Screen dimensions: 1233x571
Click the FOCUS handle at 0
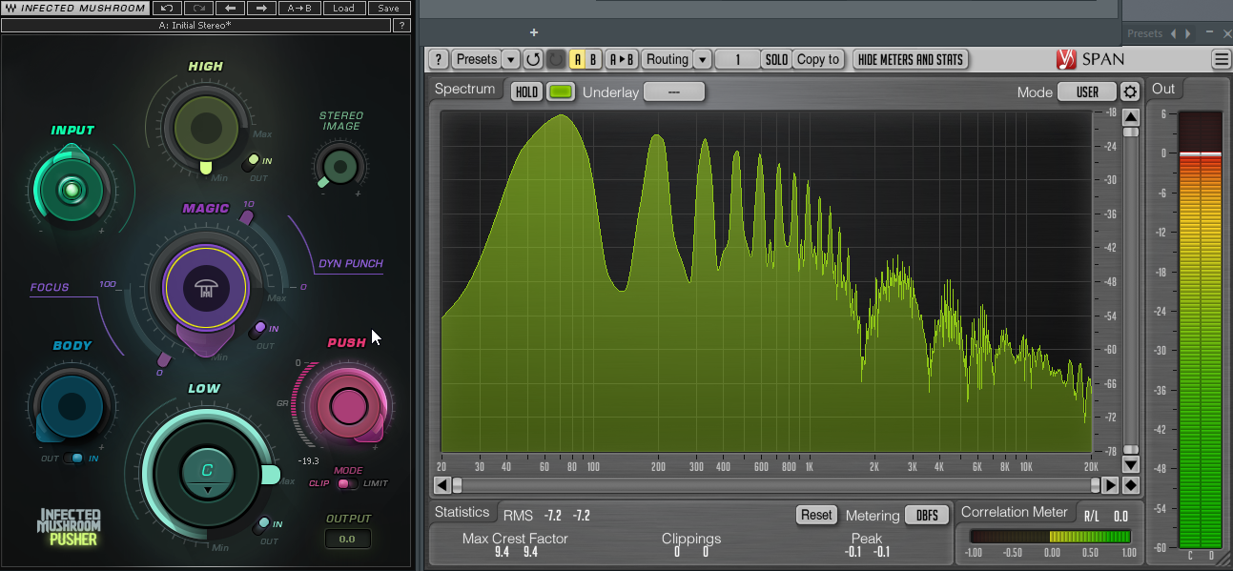[x=164, y=359]
